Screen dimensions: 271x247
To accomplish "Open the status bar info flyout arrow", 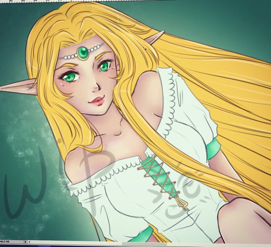I will coord(26,242).
